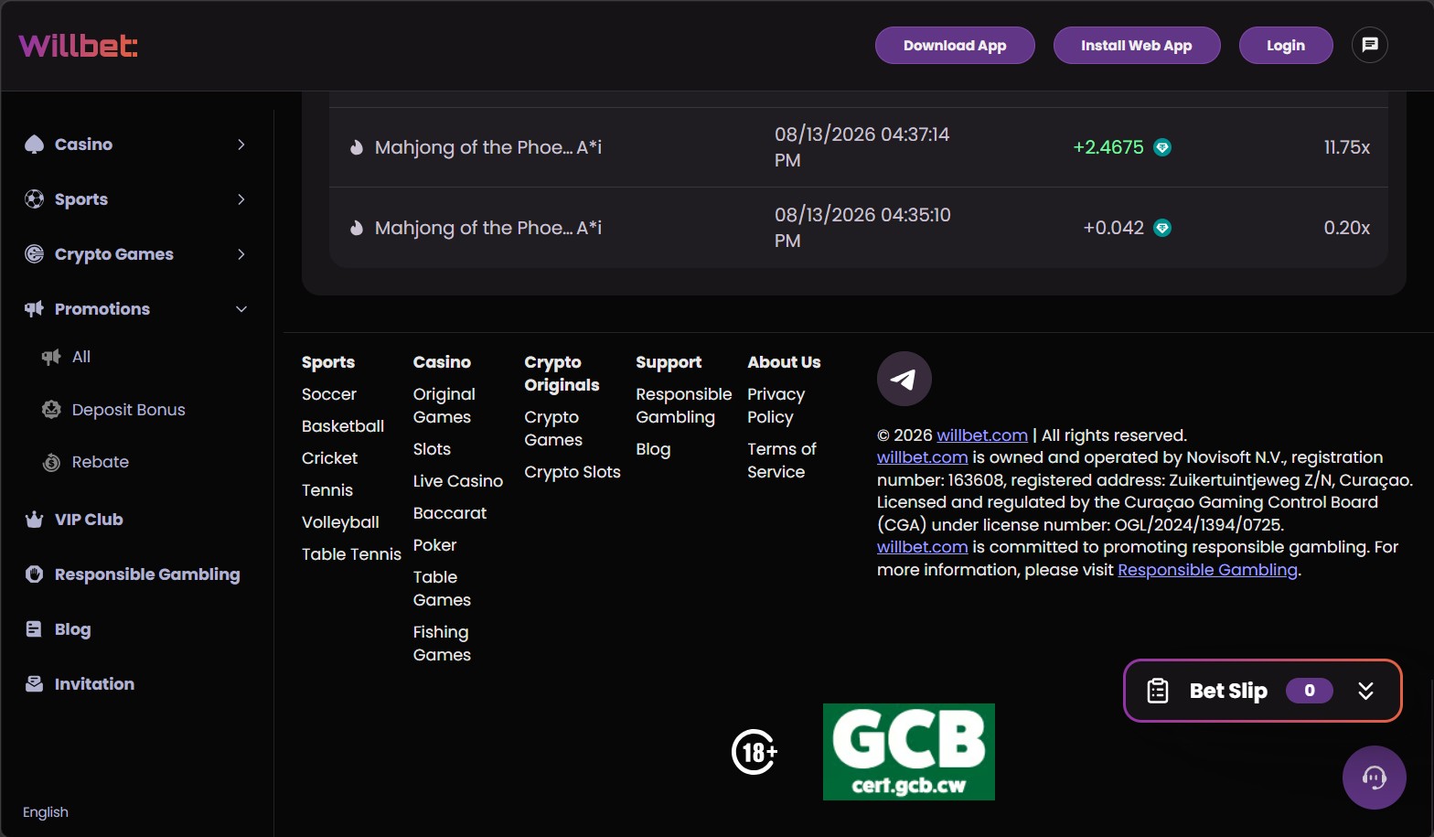
Task: Open the Live Casino footer link
Action: tap(458, 481)
